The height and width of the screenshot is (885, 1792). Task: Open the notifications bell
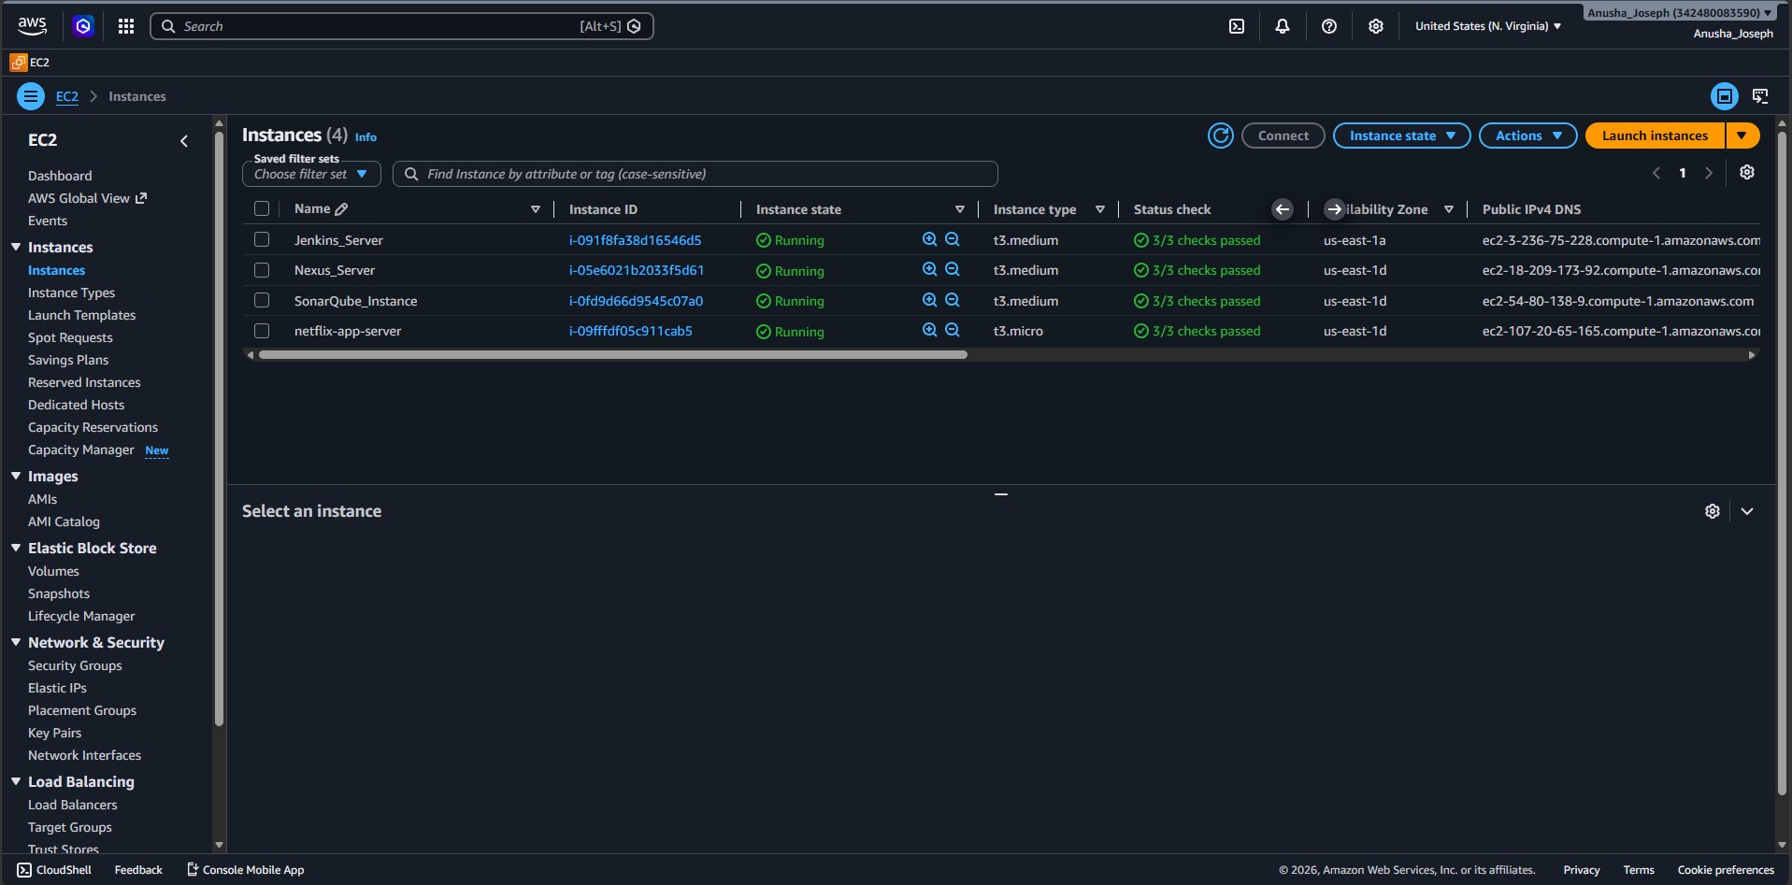[x=1283, y=26]
